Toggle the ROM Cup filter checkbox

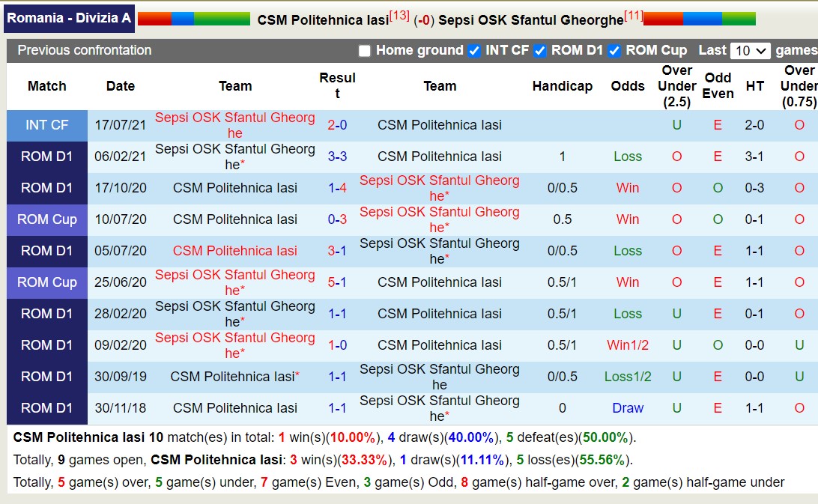click(614, 51)
